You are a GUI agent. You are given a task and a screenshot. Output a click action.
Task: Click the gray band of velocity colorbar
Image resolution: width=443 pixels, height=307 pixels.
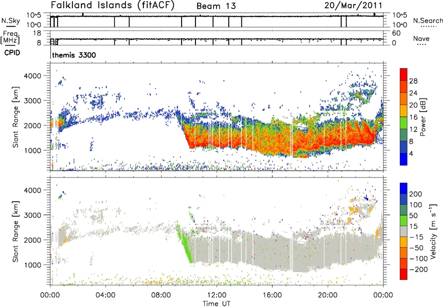pyautogui.click(x=404, y=232)
